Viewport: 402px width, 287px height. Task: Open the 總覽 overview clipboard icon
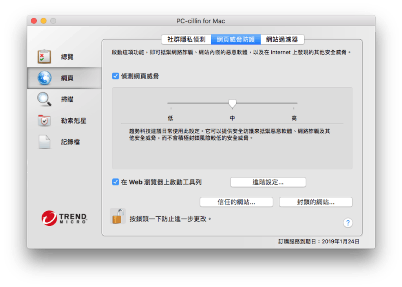pyautogui.click(x=44, y=57)
